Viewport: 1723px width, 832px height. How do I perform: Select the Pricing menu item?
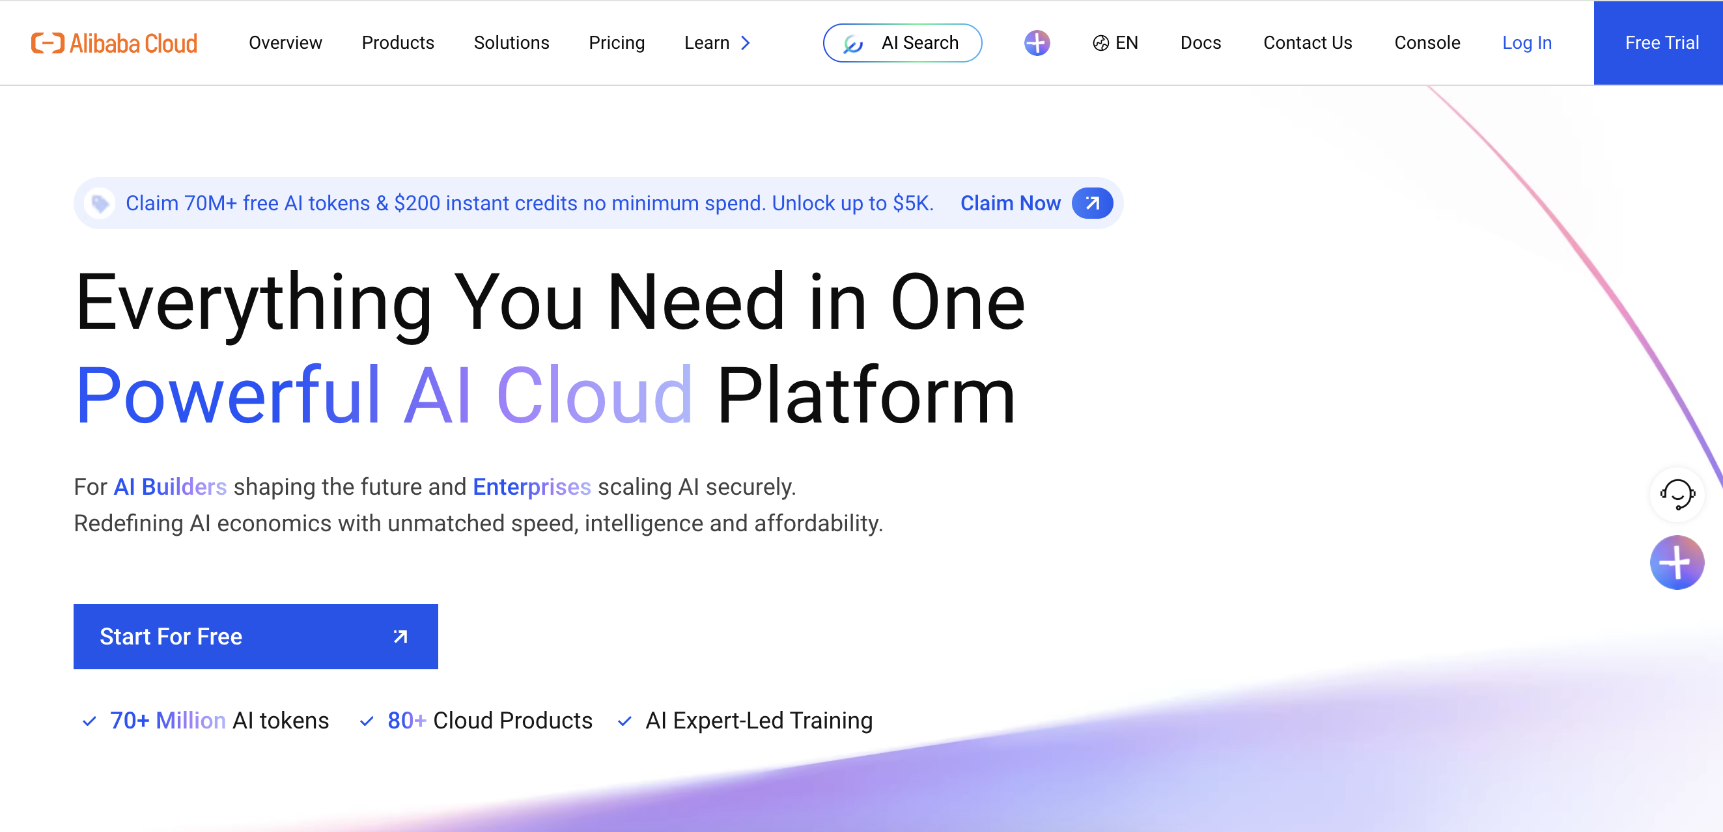pos(616,43)
